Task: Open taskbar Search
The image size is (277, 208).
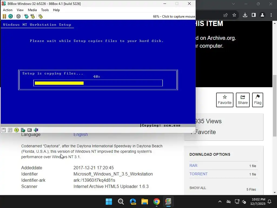Action: [121, 201]
